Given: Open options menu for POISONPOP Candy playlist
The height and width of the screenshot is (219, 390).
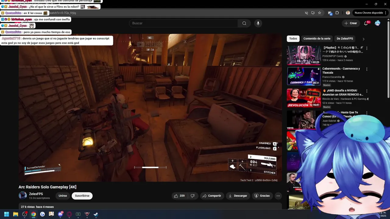Looking at the screenshot, I should click(x=367, y=48).
